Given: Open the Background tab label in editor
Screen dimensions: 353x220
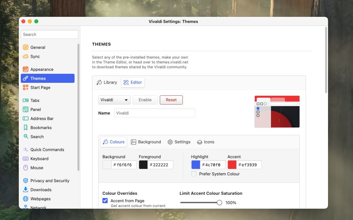Looking at the screenshot, I should pos(149,142).
